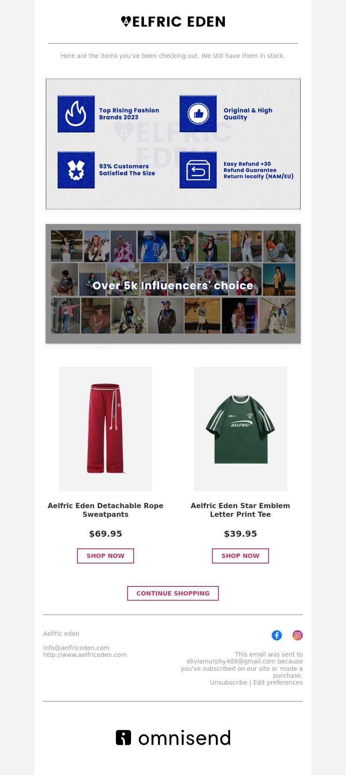Visit the http://www.aelfriceden.com link

pos(85,655)
